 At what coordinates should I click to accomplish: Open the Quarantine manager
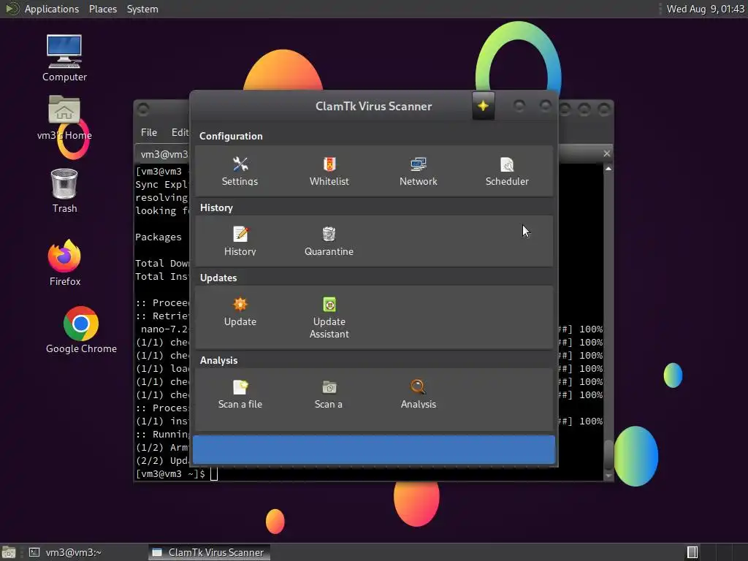point(329,241)
